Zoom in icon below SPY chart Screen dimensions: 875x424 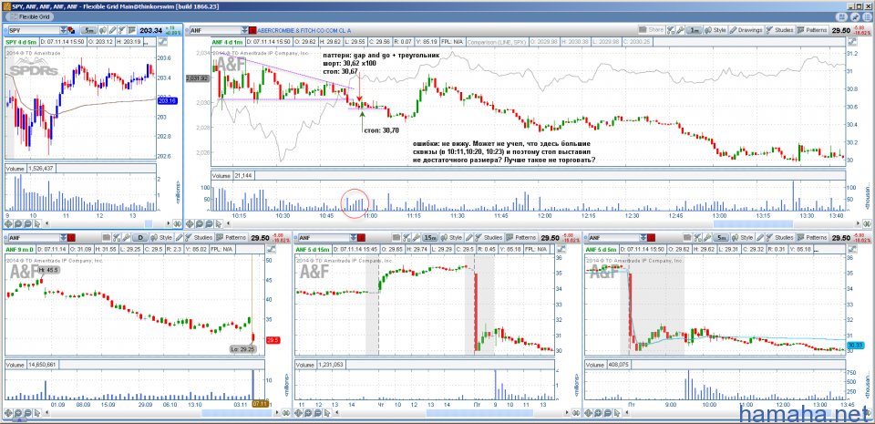click(18, 223)
